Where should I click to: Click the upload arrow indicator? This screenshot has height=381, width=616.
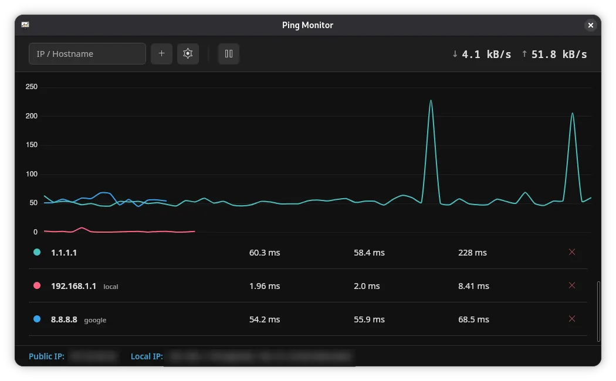(x=524, y=54)
